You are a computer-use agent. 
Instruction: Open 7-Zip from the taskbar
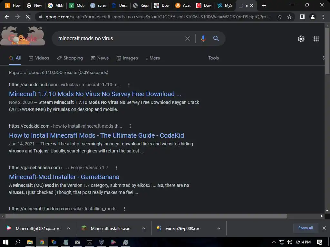pyautogui.click(x=78, y=242)
